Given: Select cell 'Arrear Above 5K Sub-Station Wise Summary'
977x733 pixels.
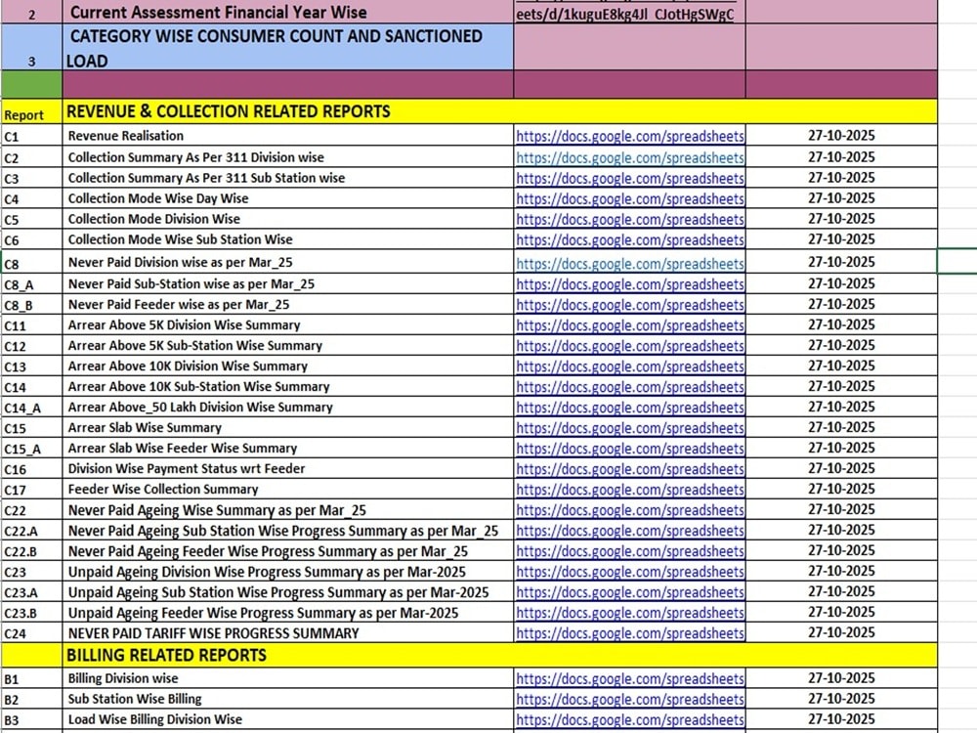Looking at the screenshot, I should [288, 345].
